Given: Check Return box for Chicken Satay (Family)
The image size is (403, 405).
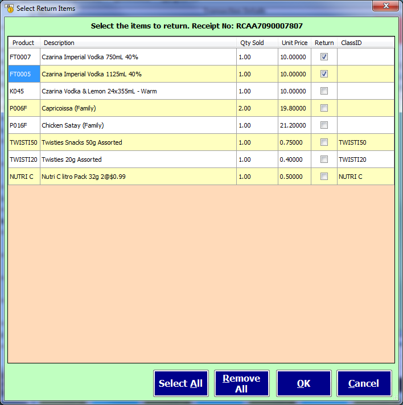Looking at the screenshot, I should (324, 125).
